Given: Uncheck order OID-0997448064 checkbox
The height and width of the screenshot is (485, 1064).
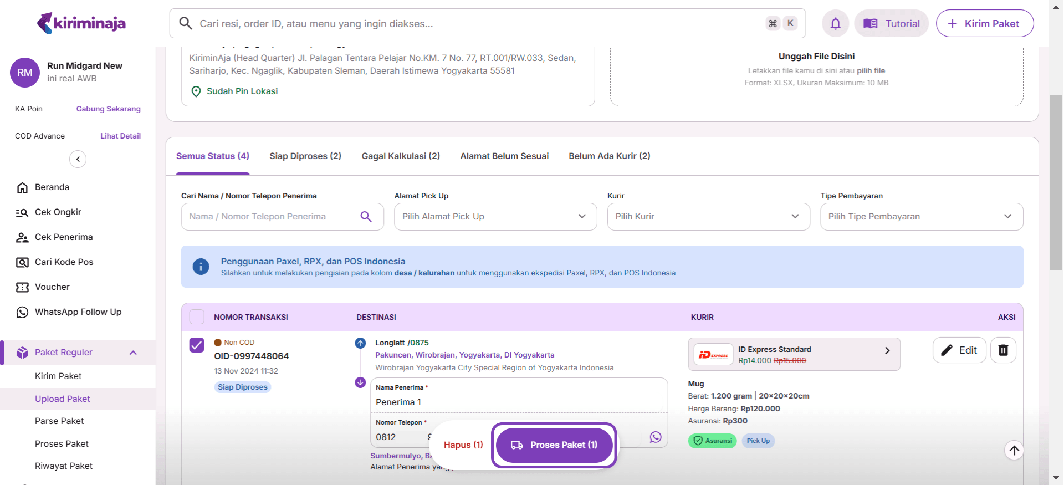Looking at the screenshot, I should coord(197,345).
